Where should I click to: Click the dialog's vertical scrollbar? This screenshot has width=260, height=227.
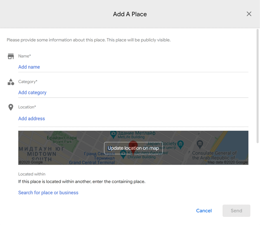[x=257, y=86]
